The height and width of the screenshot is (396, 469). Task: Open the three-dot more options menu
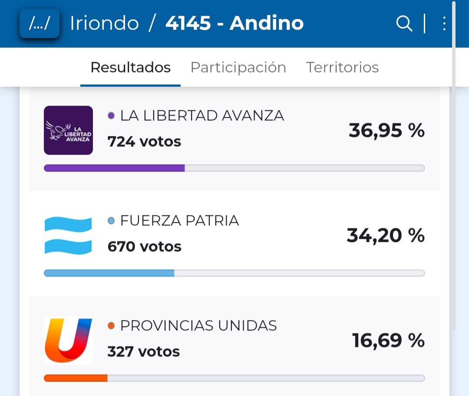coord(444,23)
